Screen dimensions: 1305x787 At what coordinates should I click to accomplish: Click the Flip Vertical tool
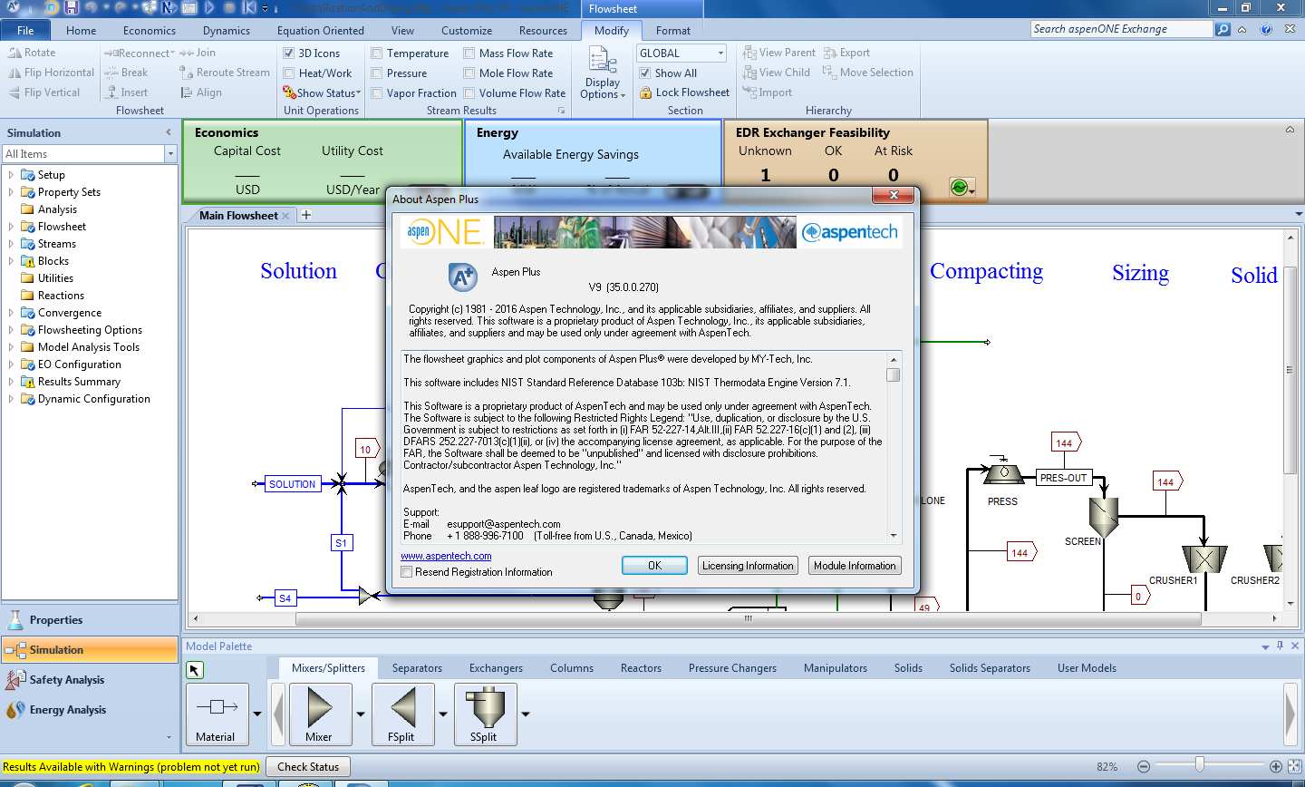(x=43, y=92)
